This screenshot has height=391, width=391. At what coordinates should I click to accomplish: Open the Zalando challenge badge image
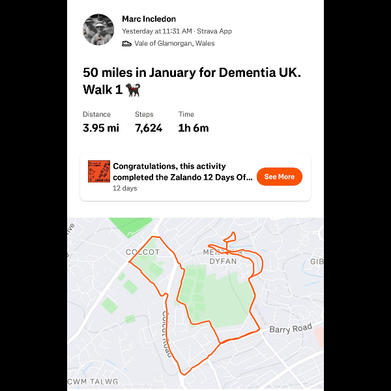point(99,171)
